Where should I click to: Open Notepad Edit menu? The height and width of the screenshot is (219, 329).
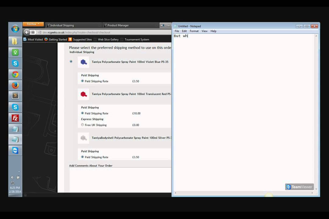(x=184, y=31)
